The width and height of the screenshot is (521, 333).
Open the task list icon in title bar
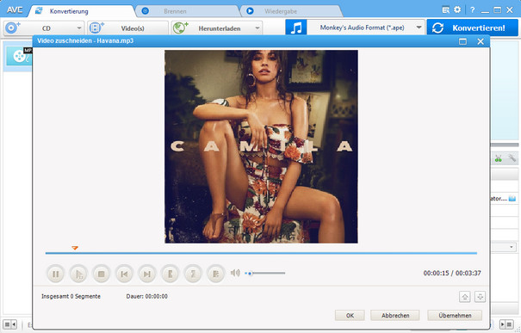pyautogui.click(x=445, y=10)
